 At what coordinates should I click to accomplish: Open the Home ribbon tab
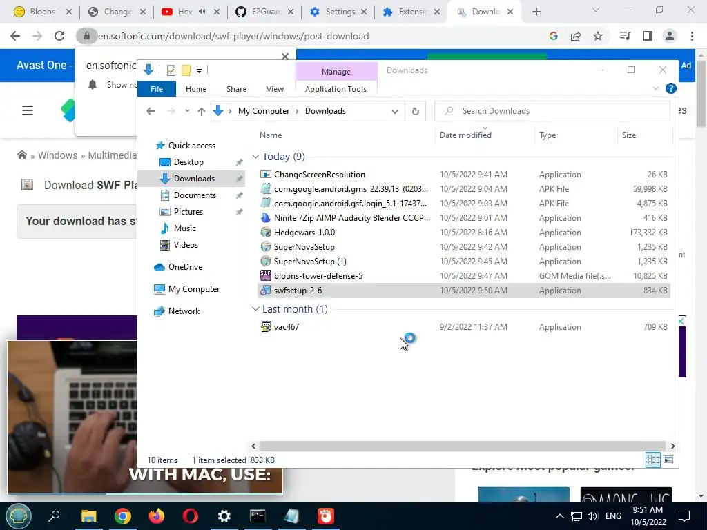195,89
